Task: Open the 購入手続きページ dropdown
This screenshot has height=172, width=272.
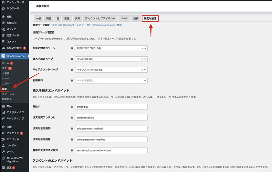Action: pyautogui.click(x=111, y=59)
